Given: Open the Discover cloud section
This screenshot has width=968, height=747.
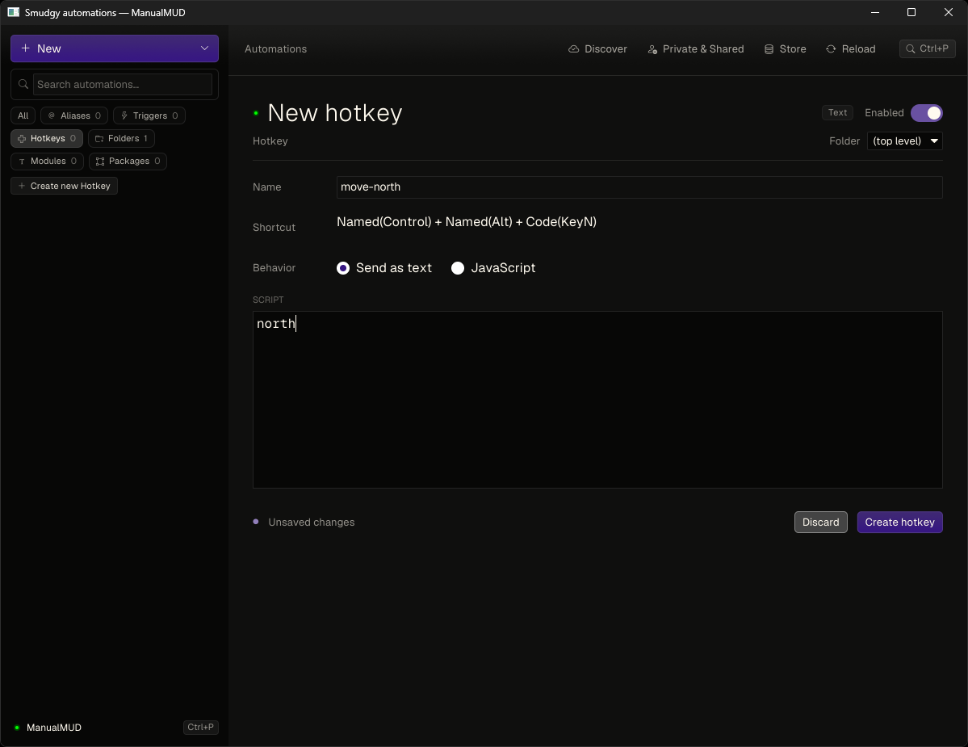Looking at the screenshot, I should [x=597, y=48].
